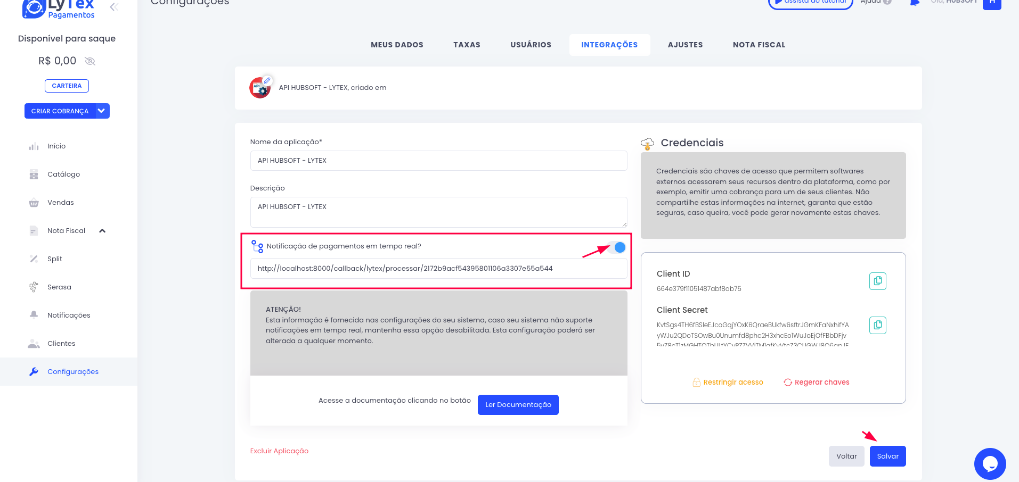Select the Client ID value text
This screenshot has height=482, width=1019.
point(699,289)
